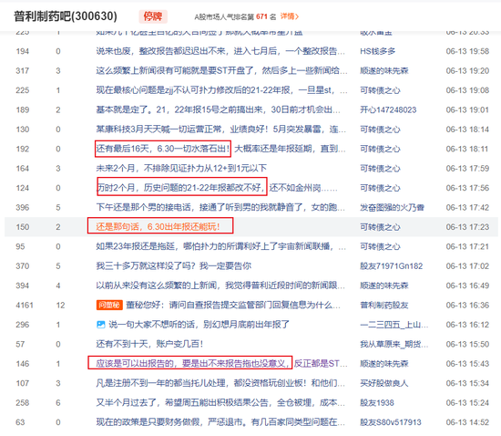Click comment count 12
501x436 pixels.
point(60,305)
